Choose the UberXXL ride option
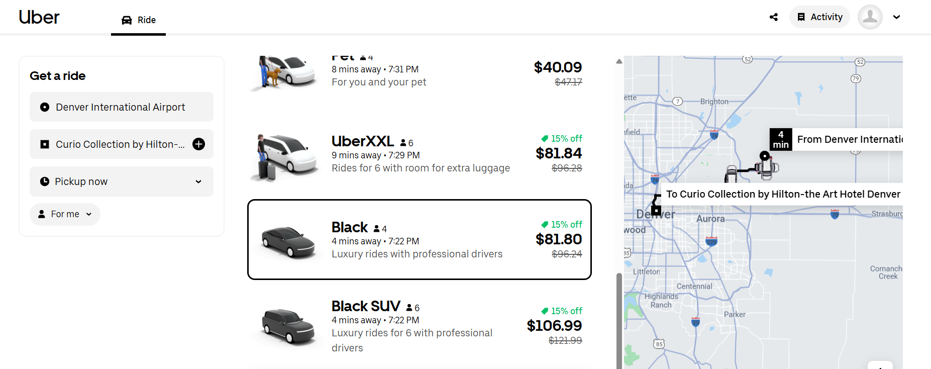The width and height of the screenshot is (931, 369). coord(420,154)
